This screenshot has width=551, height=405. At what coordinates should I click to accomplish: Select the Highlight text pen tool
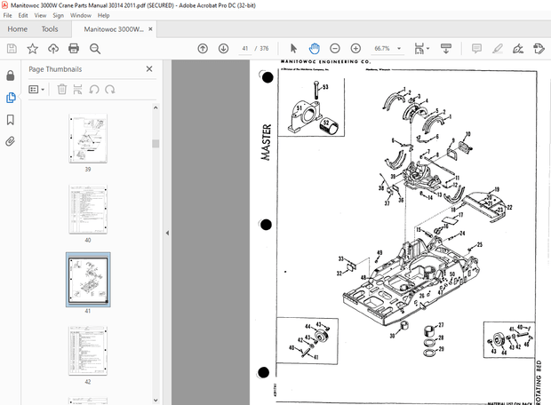[498, 49]
